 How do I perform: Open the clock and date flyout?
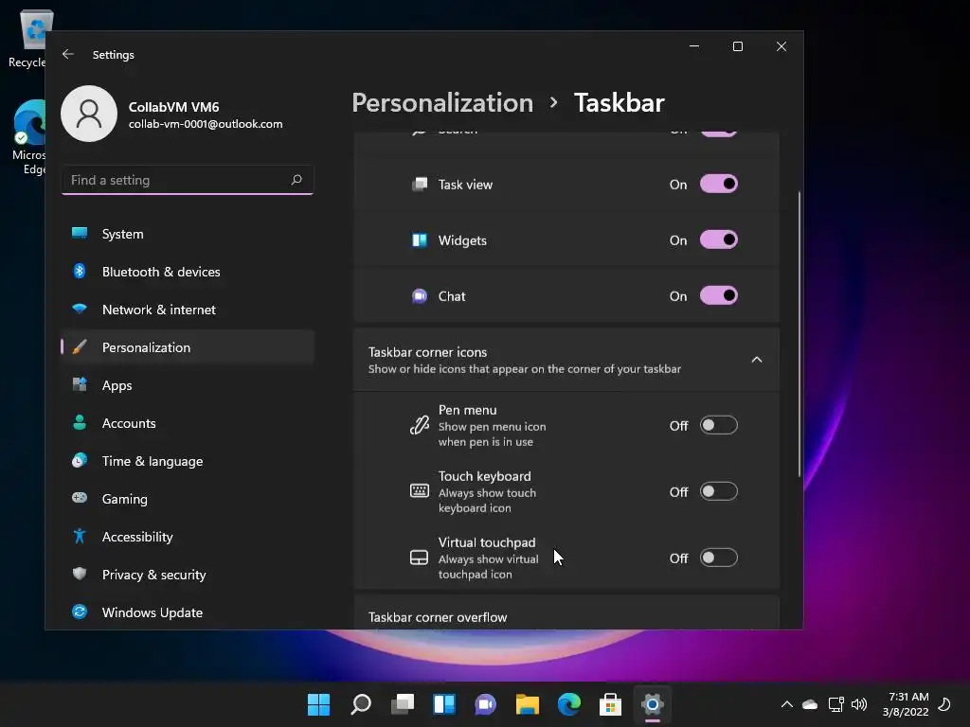[x=906, y=704]
